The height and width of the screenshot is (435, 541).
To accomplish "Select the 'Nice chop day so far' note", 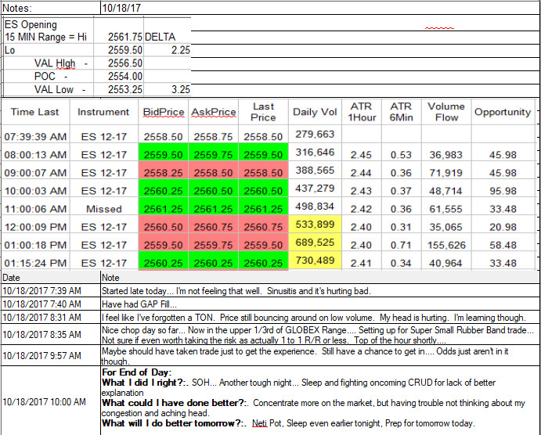I will pyautogui.click(x=319, y=335).
